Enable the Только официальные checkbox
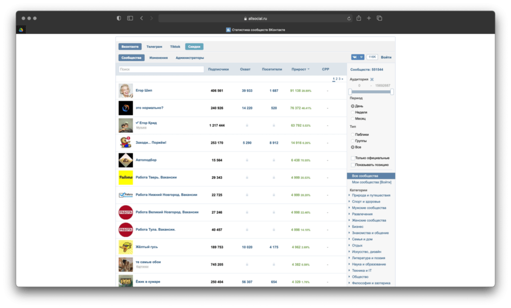This screenshot has width=511, height=308. click(x=353, y=158)
